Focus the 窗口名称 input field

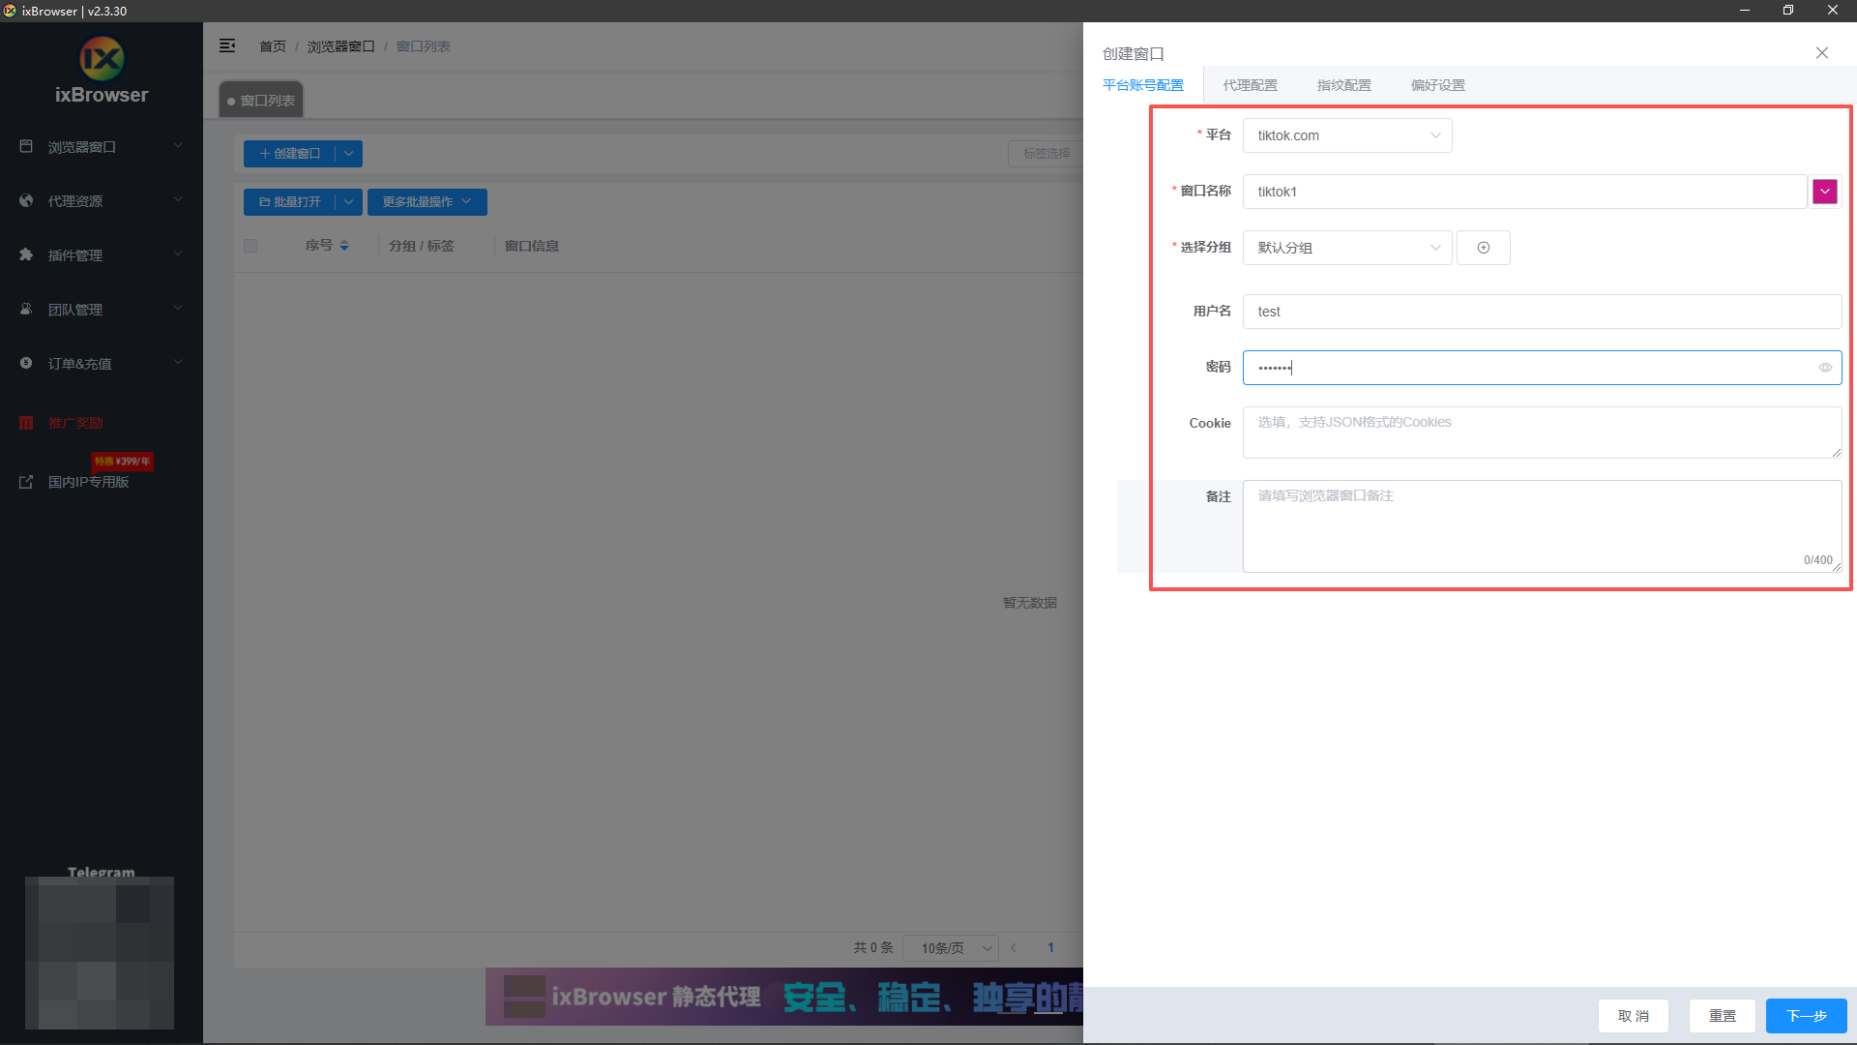1524,192
